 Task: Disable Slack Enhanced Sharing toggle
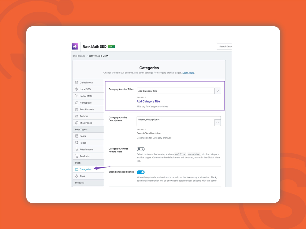click(x=140, y=172)
